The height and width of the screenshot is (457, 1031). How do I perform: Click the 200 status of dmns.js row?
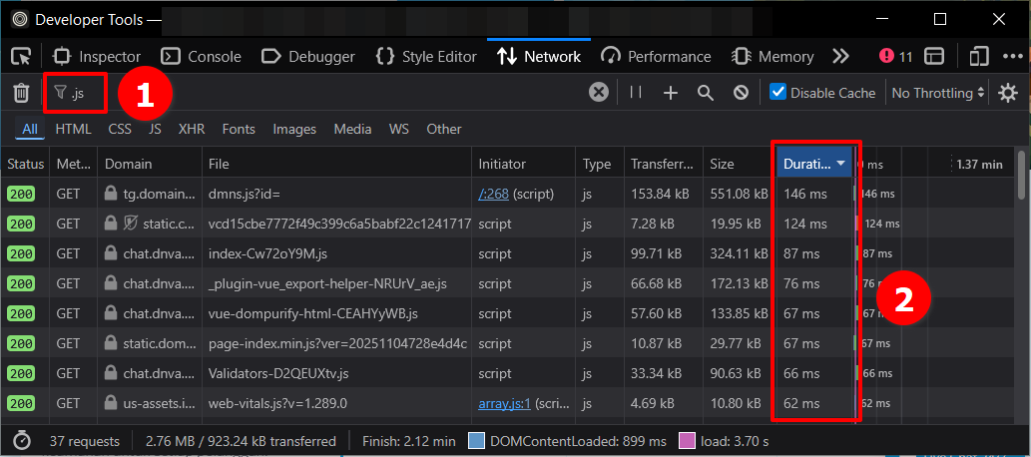coord(22,194)
